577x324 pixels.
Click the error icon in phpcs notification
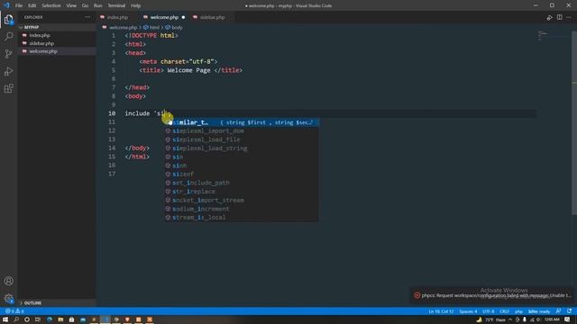tap(417, 295)
